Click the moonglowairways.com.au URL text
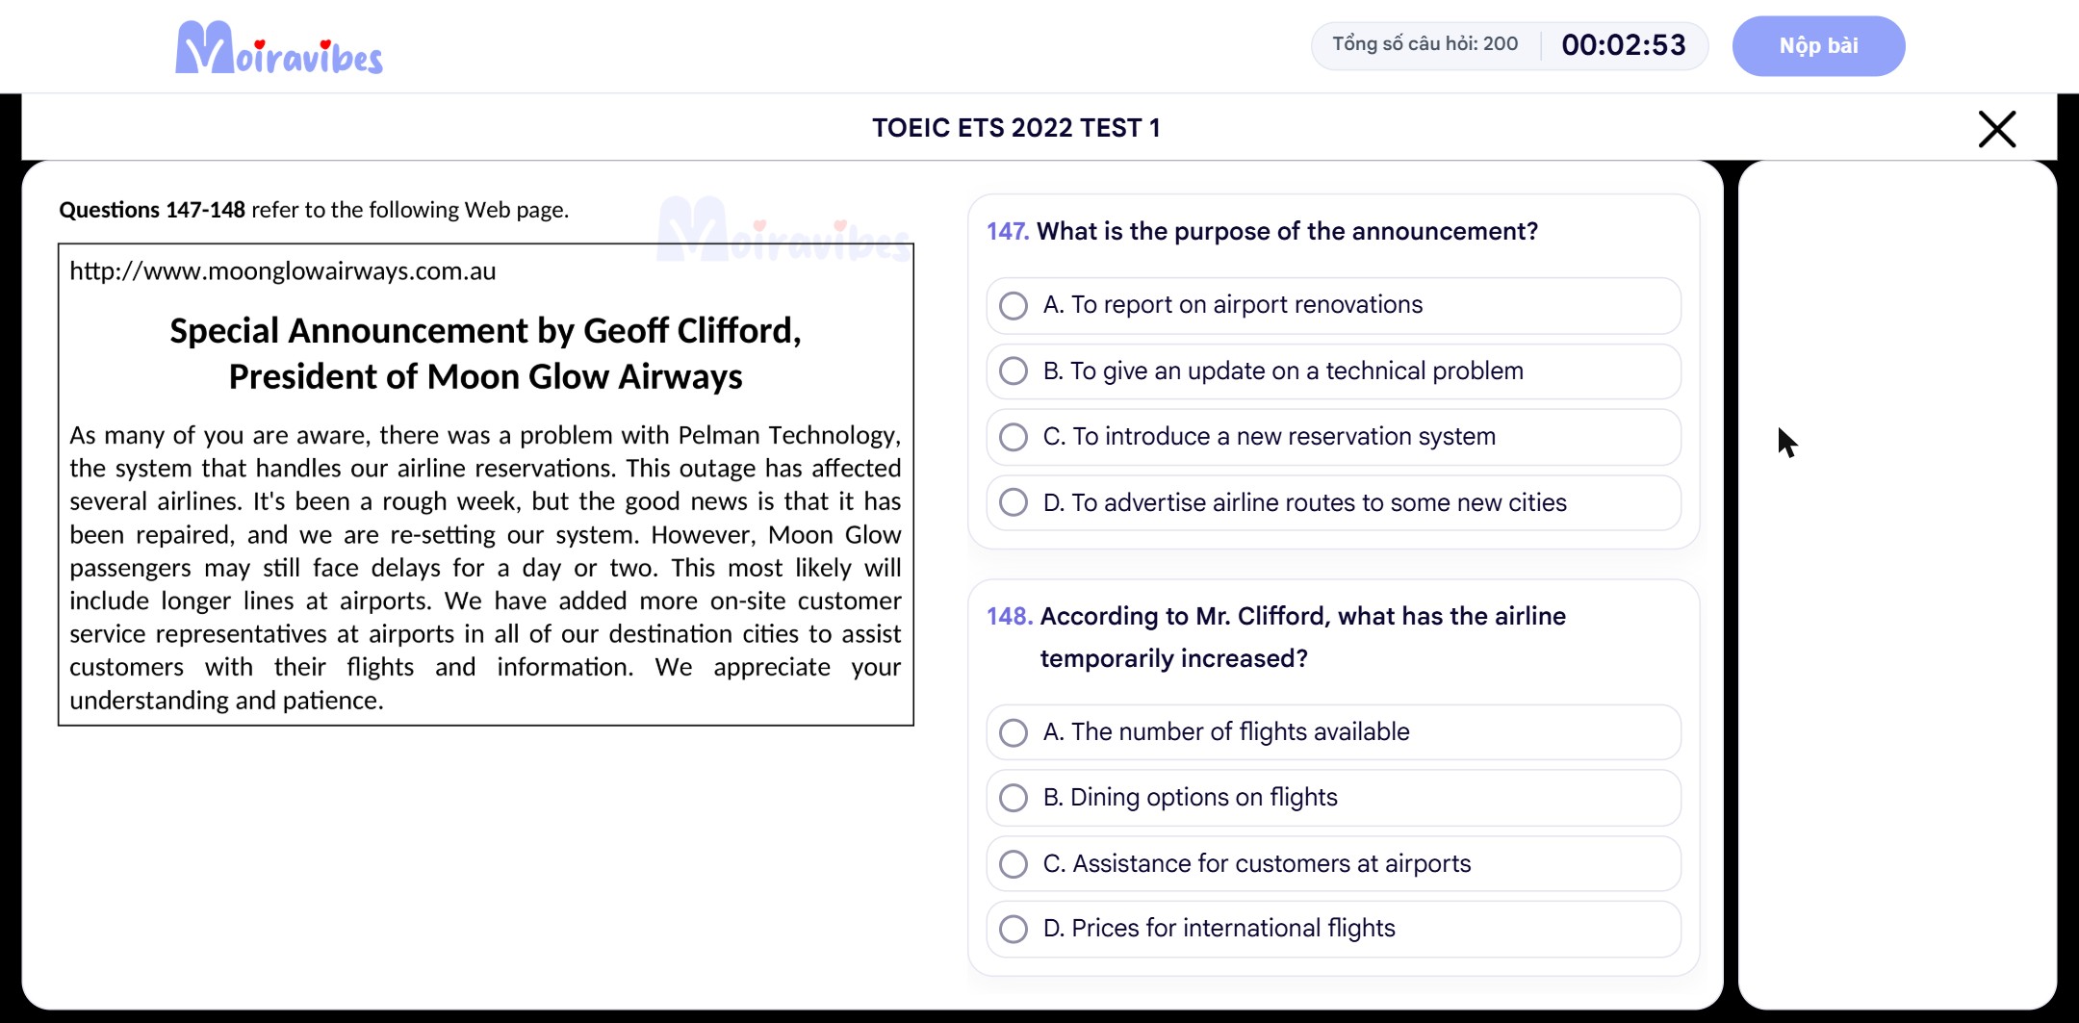Viewport: 2079px width, 1023px height. point(283,271)
